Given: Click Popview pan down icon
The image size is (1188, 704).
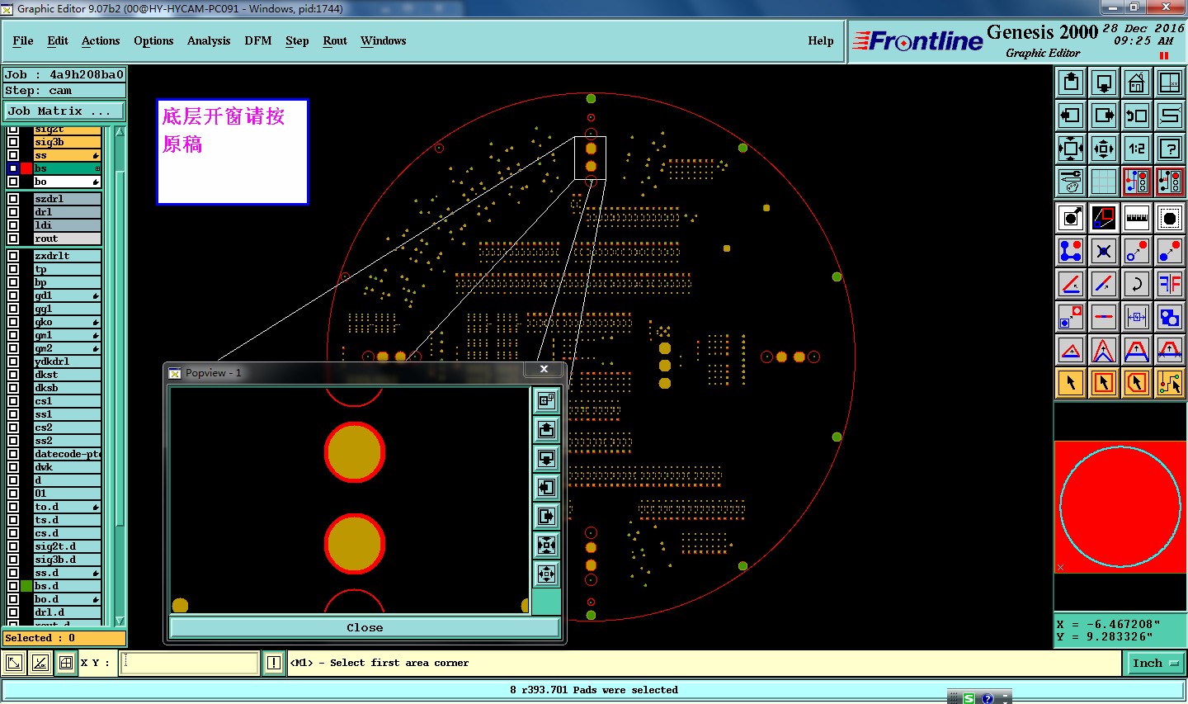Looking at the screenshot, I should [546, 459].
